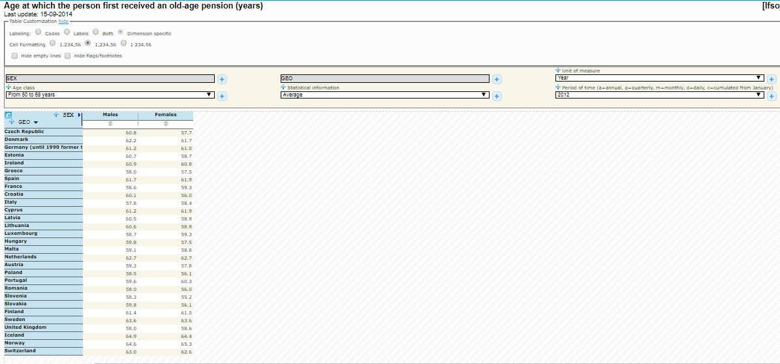The image size is (780, 364).
Task: Click the sort arrows under Males column
Action: [110, 123]
